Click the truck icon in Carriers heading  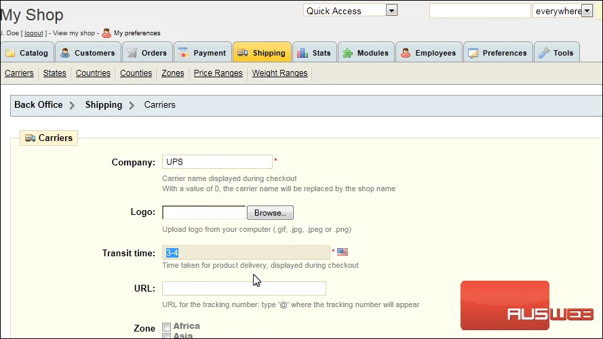click(x=30, y=138)
